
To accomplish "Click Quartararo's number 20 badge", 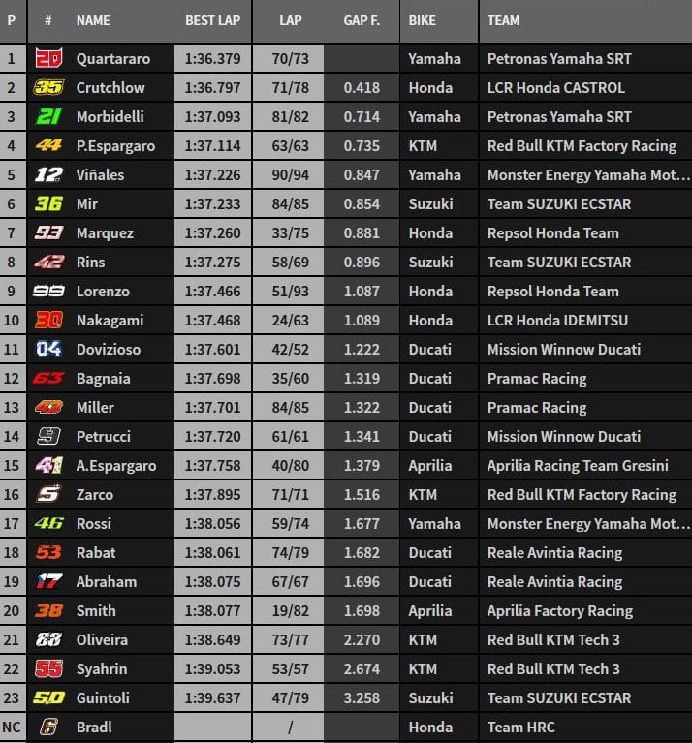I will coord(48,59).
